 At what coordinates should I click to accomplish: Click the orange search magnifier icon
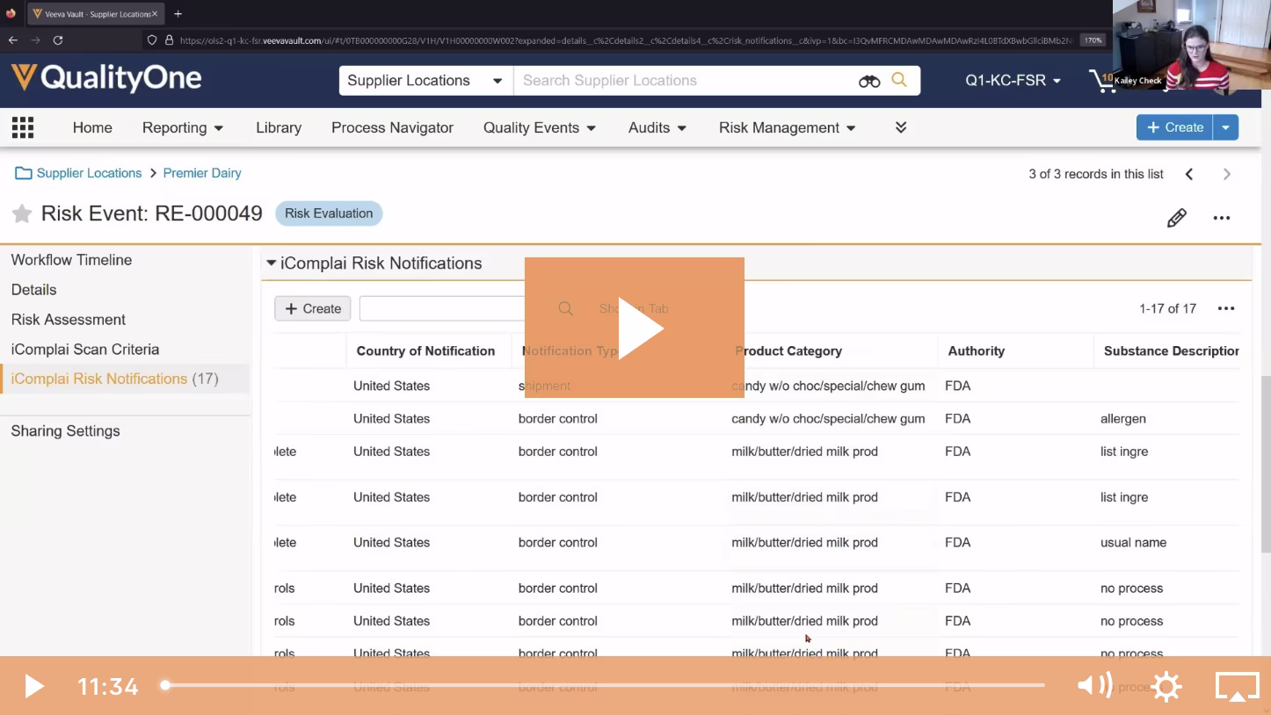click(x=899, y=80)
